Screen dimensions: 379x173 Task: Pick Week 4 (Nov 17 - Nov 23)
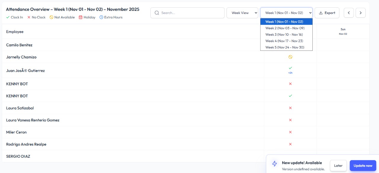284,41
